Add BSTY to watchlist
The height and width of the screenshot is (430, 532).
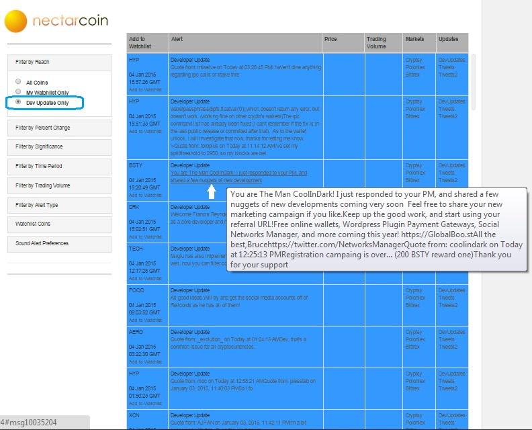145,195
